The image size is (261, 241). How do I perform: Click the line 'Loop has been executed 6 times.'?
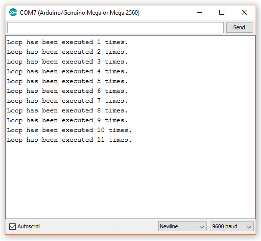pos(67,91)
